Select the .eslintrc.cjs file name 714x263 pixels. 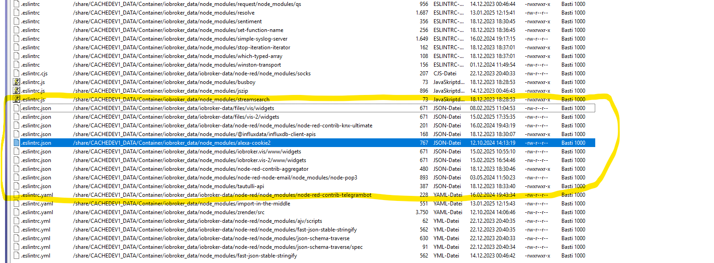pyautogui.click(x=34, y=74)
